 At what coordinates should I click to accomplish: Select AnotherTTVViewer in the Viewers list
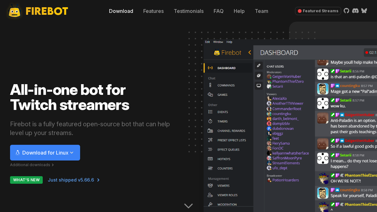288,103
